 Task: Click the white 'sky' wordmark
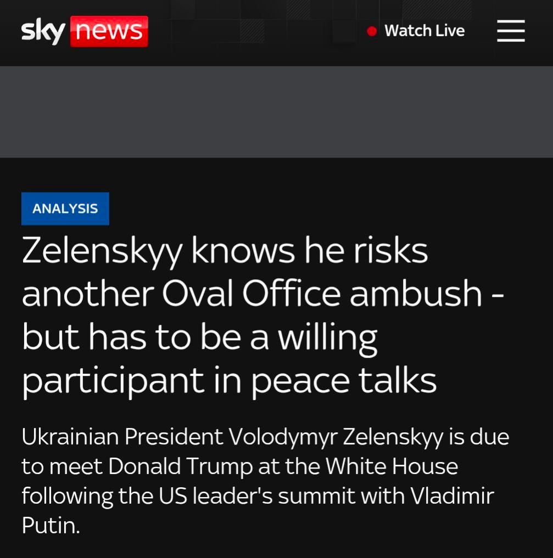click(x=43, y=31)
